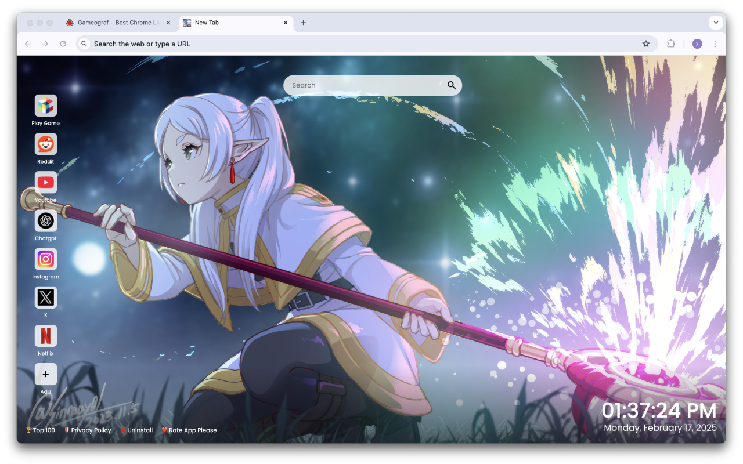Viewport: 743px width, 464px height.
Task: Expand the tab search chevron
Action: tap(716, 23)
